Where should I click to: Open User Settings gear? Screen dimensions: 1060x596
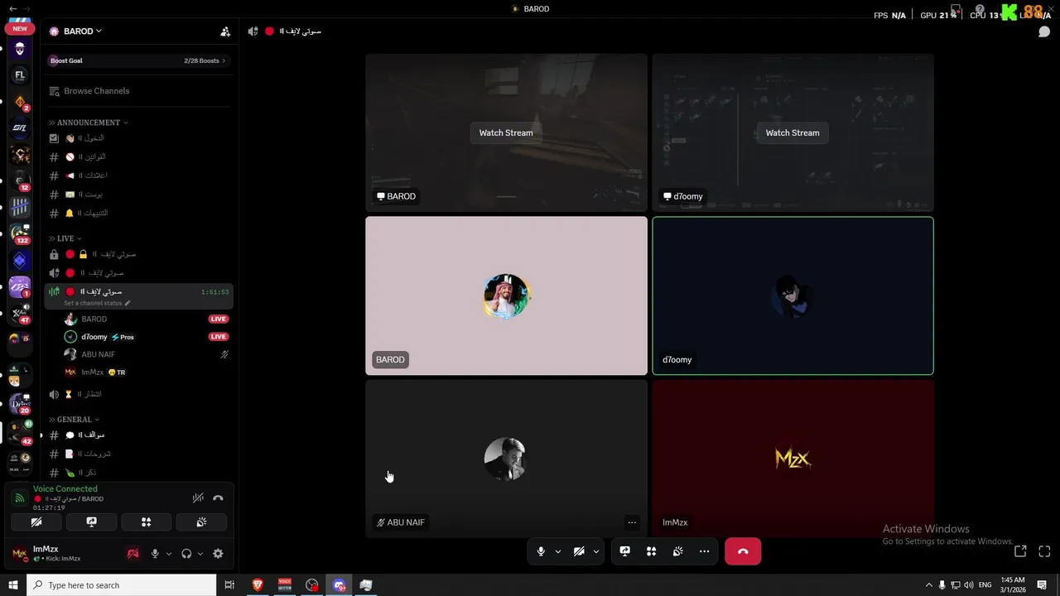[218, 554]
